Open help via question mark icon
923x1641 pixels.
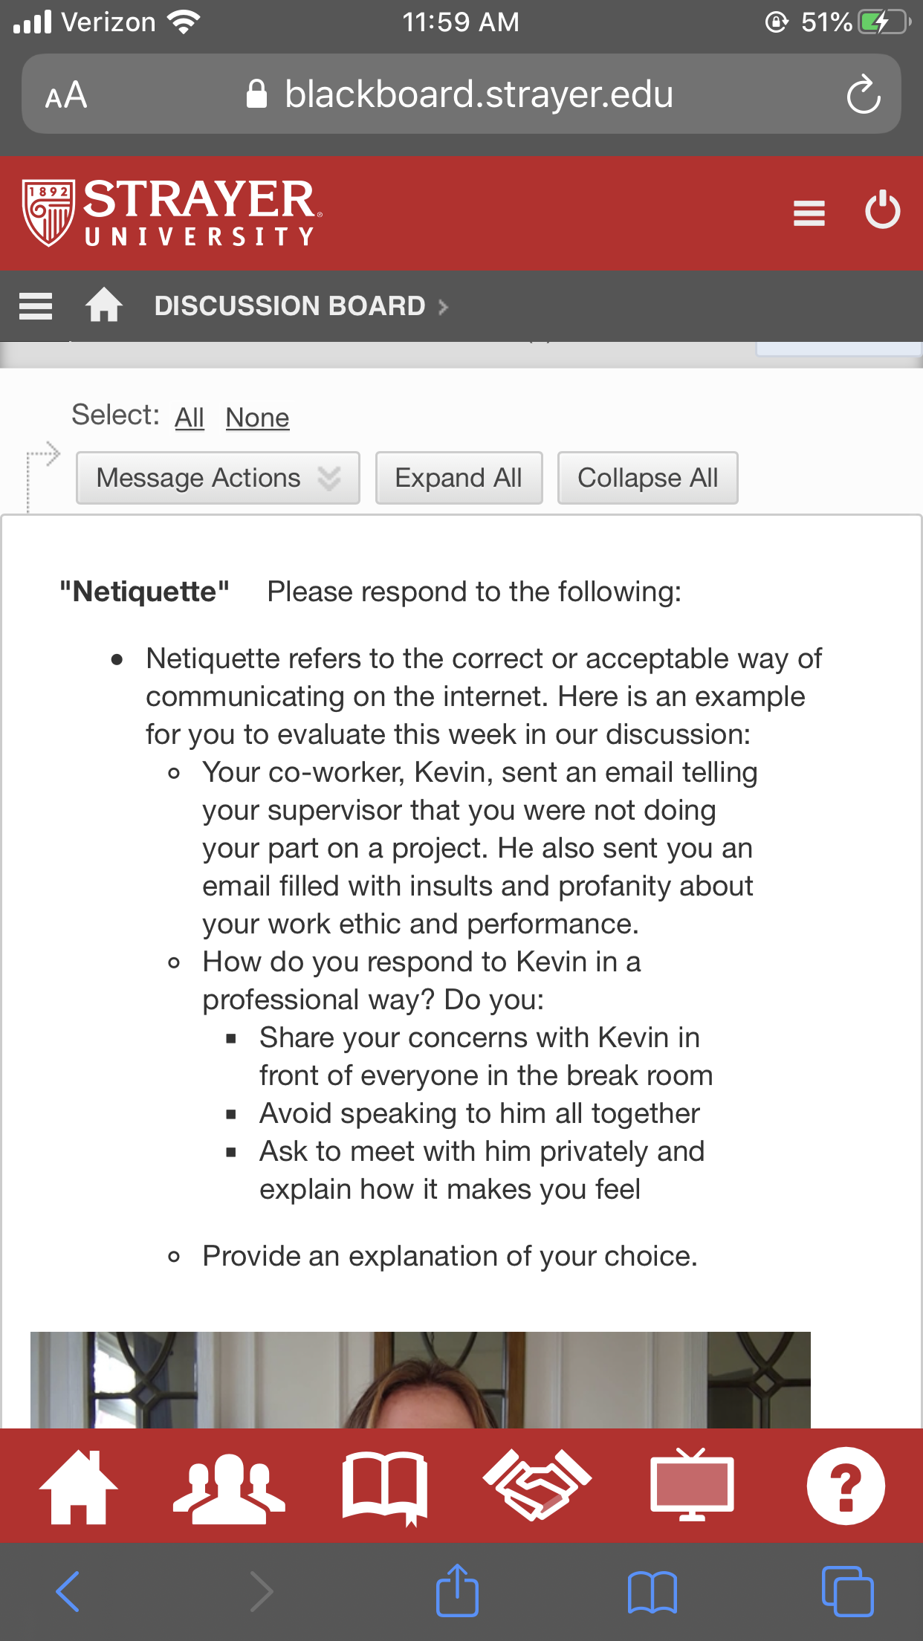tap(846, 1486)
